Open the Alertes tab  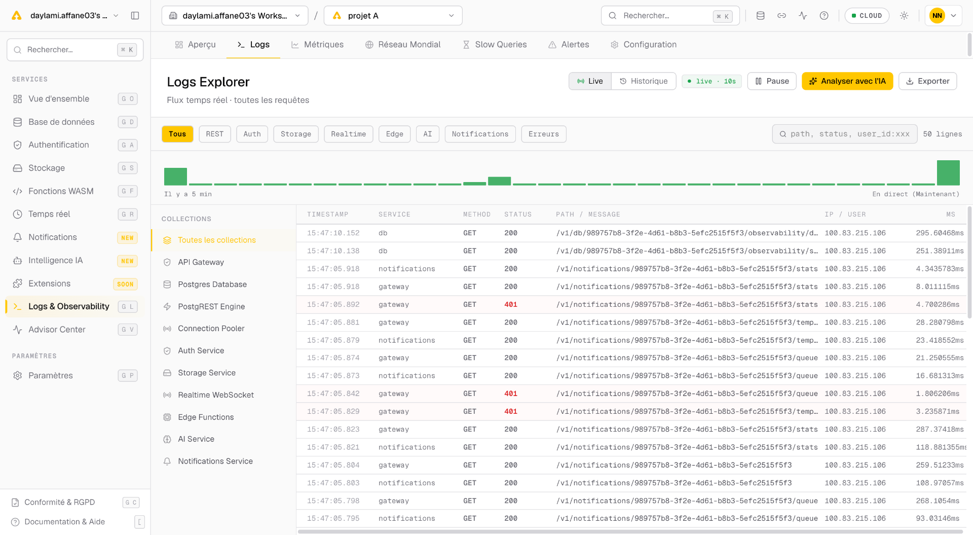(x=569, y=45)
